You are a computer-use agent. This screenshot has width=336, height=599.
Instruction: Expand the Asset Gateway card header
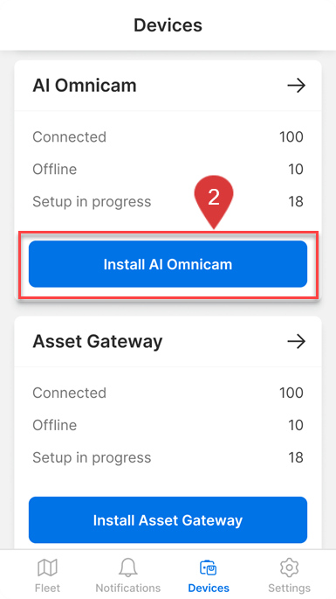(168, 341)
